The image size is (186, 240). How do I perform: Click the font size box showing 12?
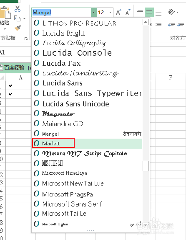coord(103,13)
